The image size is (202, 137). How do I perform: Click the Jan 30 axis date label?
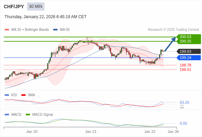tap(173, 132)
